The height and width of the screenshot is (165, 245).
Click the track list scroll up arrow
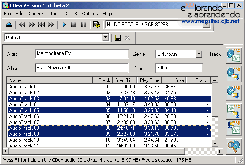(x=215, y=80)
